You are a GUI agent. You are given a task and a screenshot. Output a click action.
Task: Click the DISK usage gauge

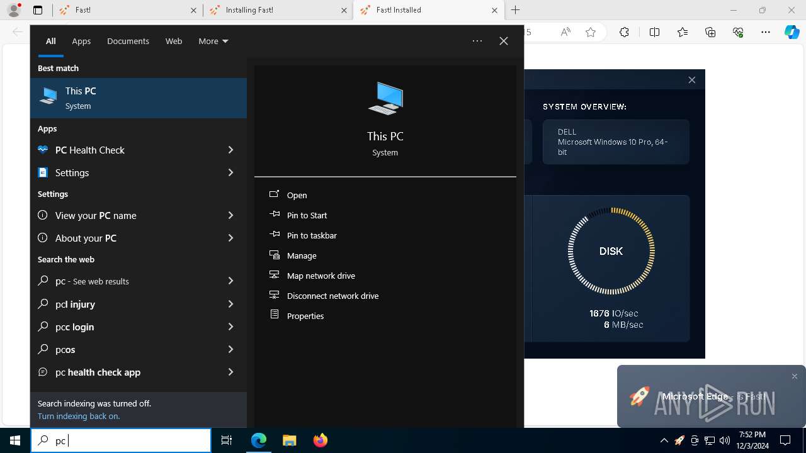611,251
